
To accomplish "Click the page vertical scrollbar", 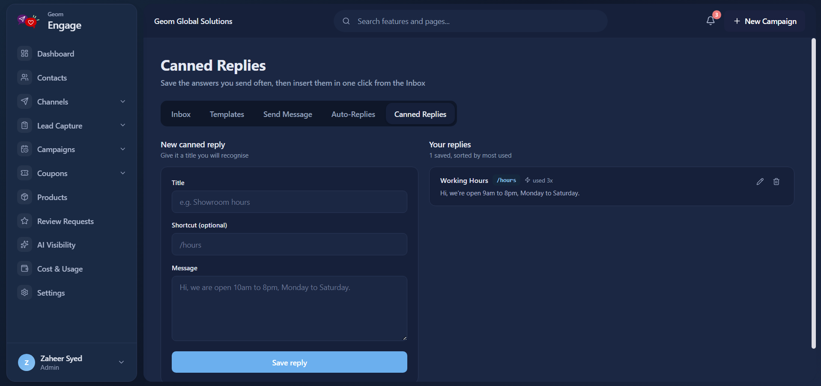I will tap(814, 193).
